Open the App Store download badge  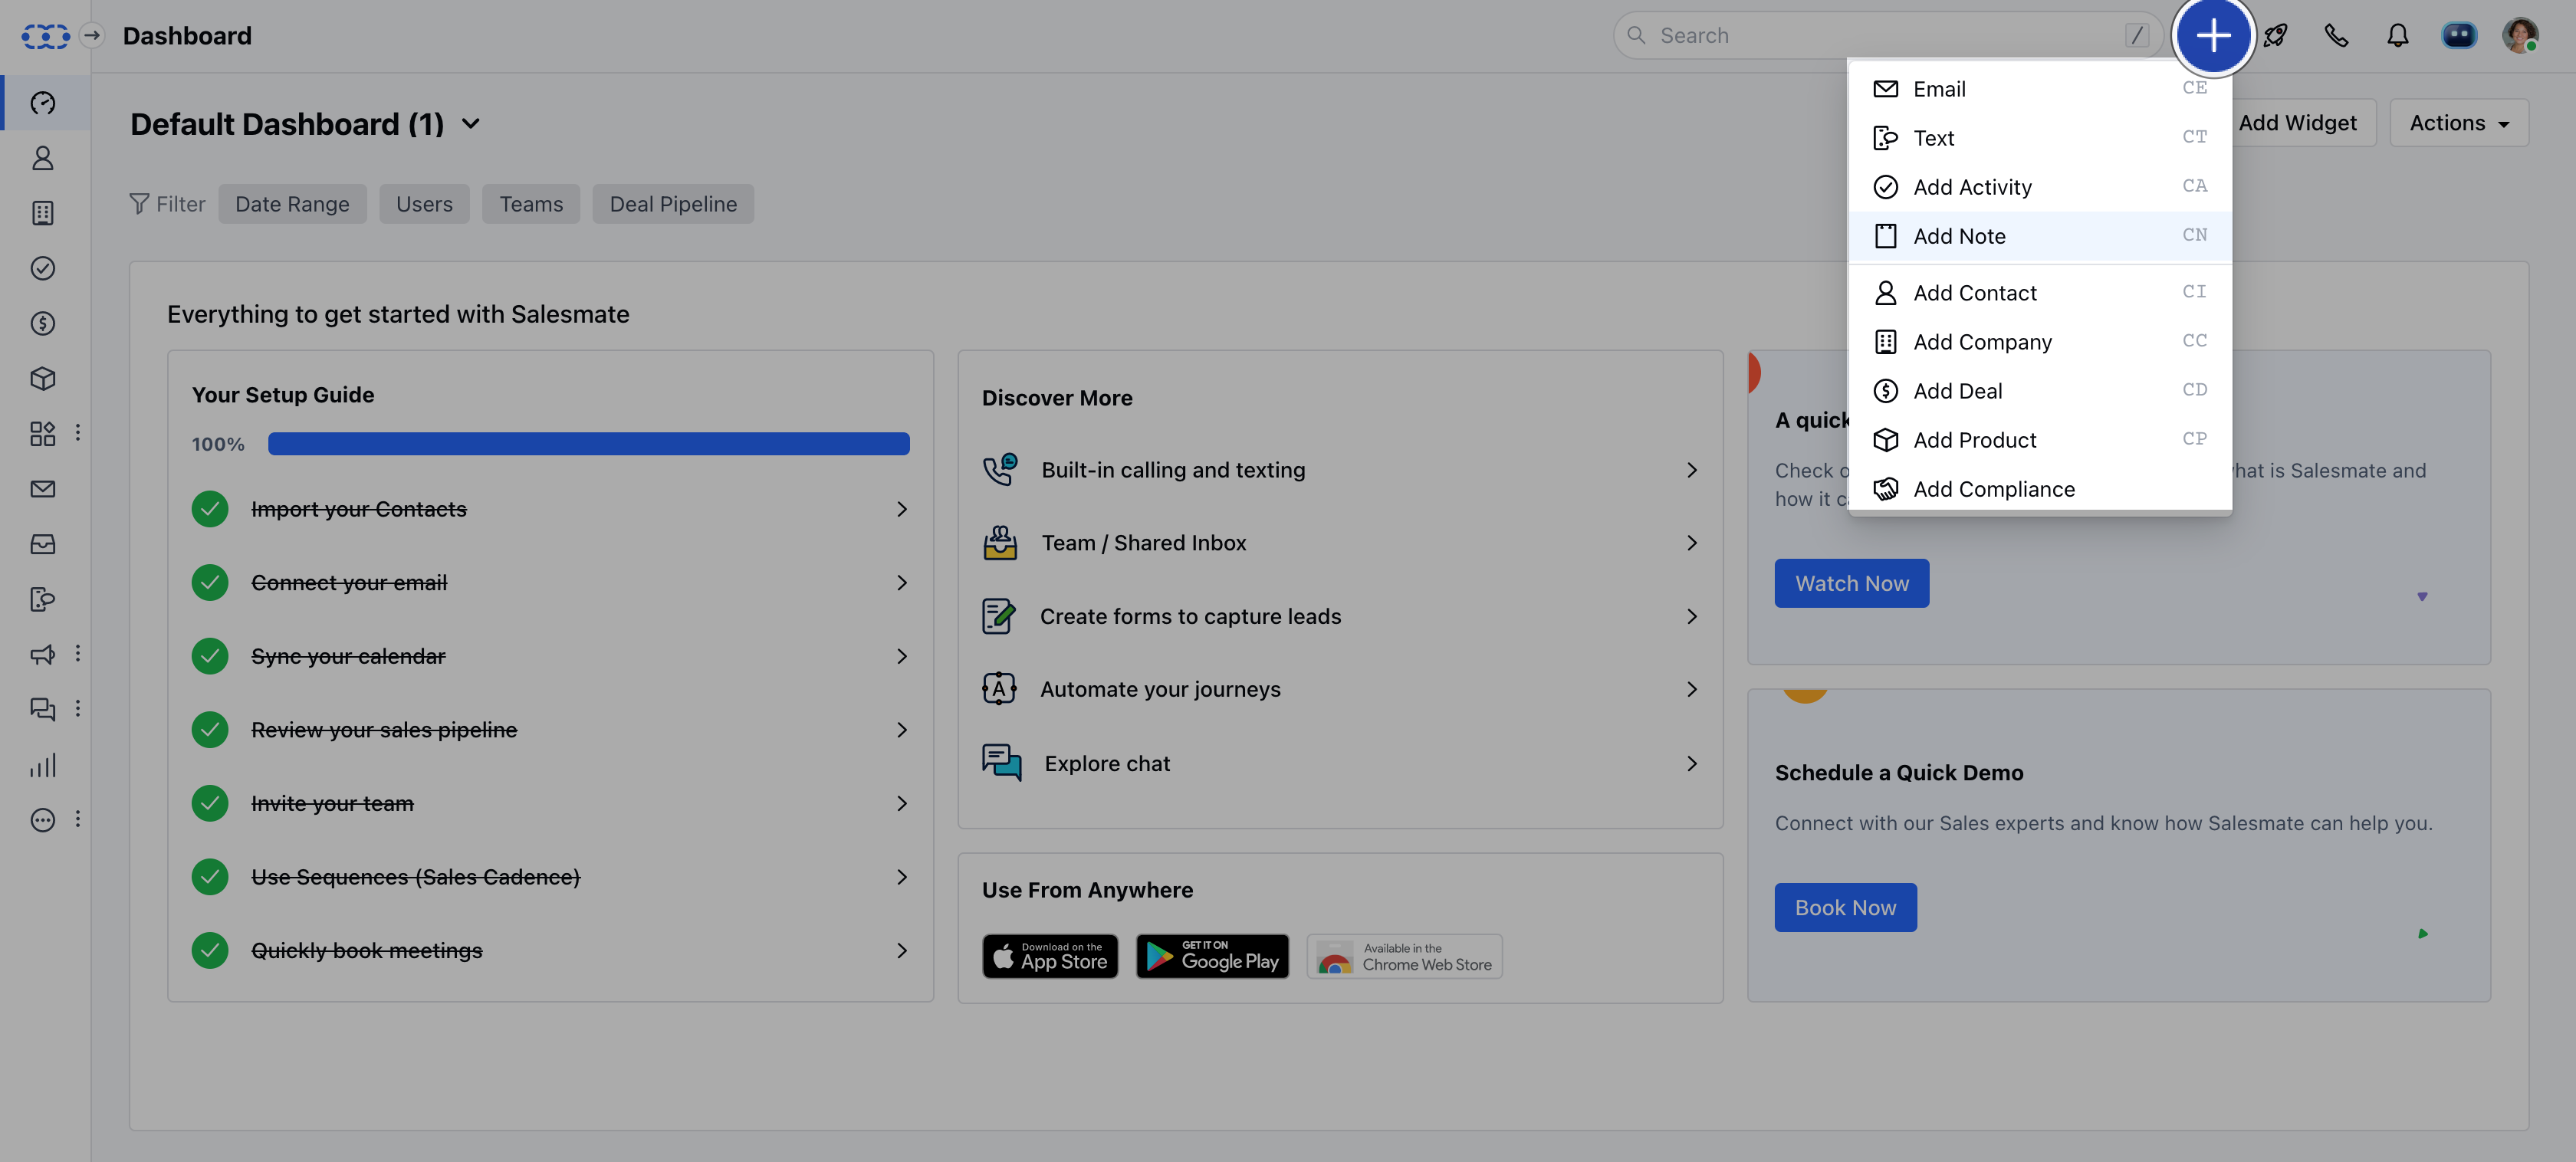coord(1050,956)
